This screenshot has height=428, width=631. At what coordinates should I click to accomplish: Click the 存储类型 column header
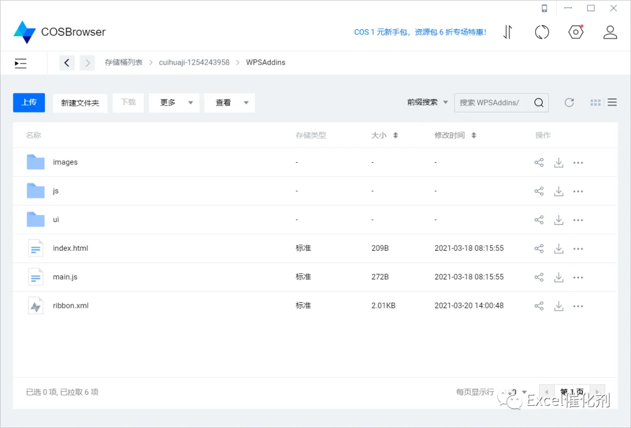click(311, 135)
